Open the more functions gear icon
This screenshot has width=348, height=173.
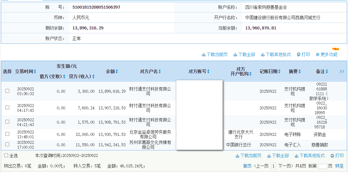318,55
